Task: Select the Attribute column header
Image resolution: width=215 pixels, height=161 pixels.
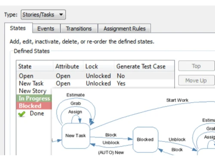Action: tap(68, 67)
